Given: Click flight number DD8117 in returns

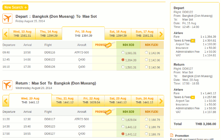Looking at the screenshot, I should click(50, 119).
